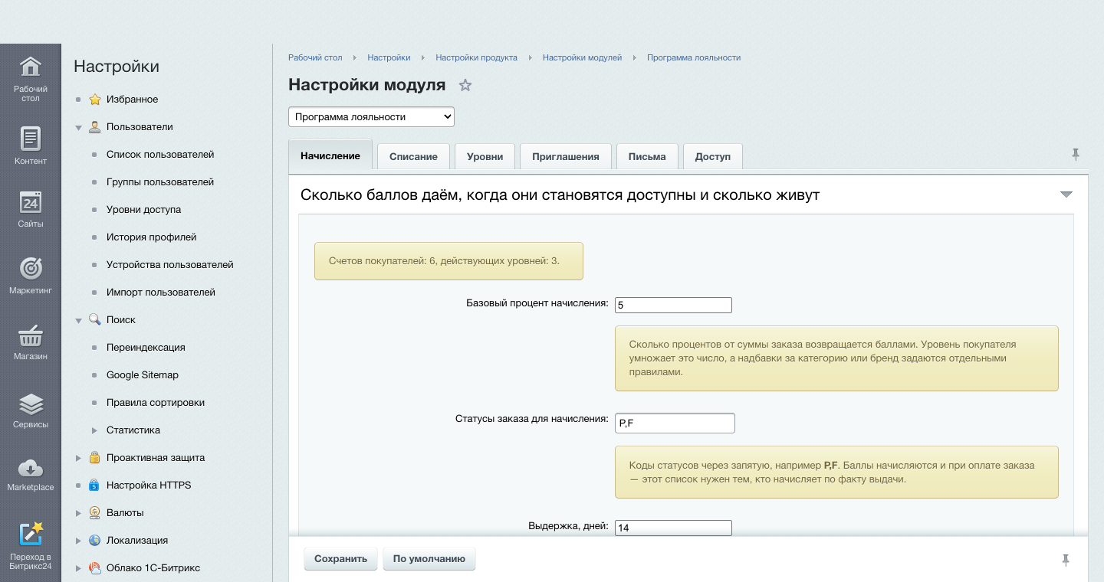This screenshot has width=1104, height=582.
Task: Expand the Облако 1С-Битрикс tree item
Action: pyautogui.click(x=78, y=568)
